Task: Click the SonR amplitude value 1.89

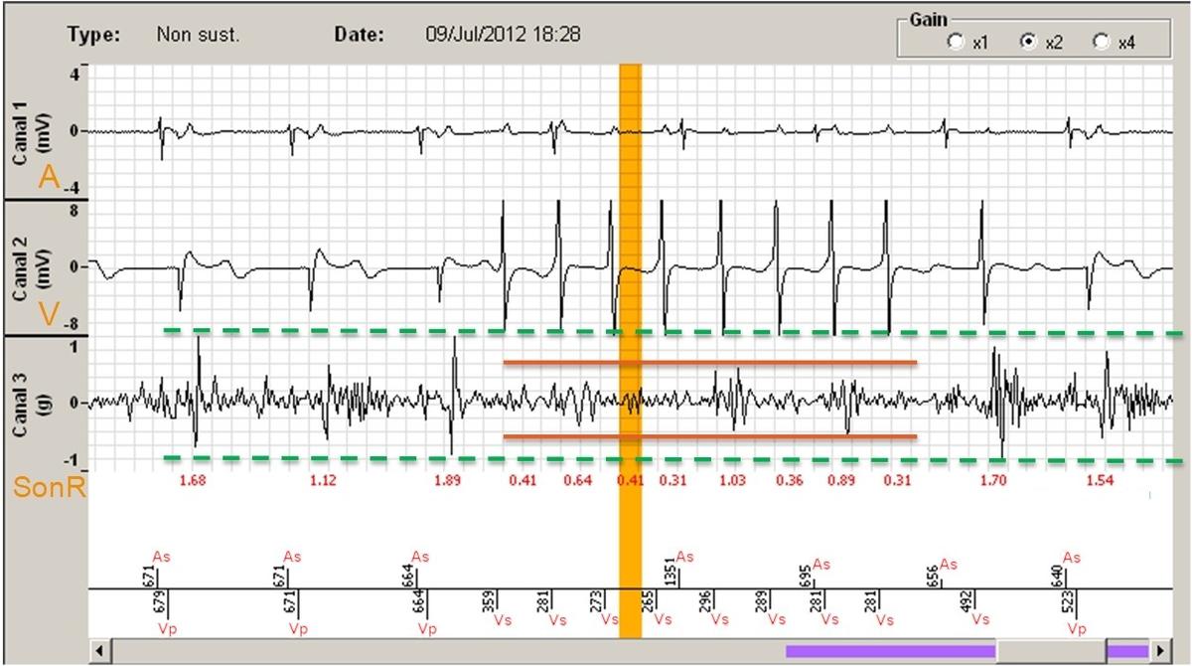Action: pyautogui.click(x=448, y=481)
